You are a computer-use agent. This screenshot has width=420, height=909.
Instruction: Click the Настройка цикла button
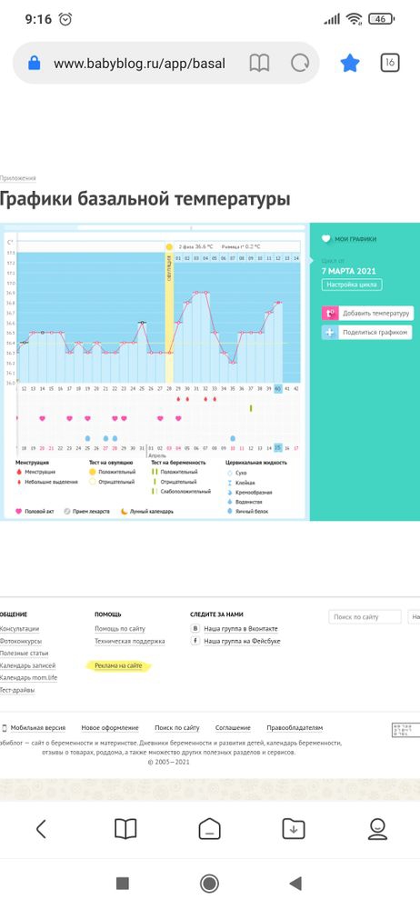coord(352,285)
